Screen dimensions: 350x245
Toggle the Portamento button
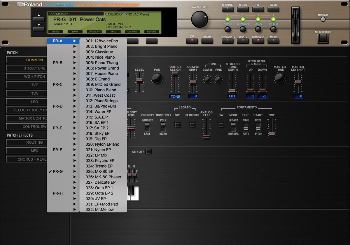228,41
